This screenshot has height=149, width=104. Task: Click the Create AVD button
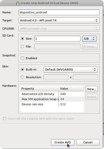click(63, 142)
